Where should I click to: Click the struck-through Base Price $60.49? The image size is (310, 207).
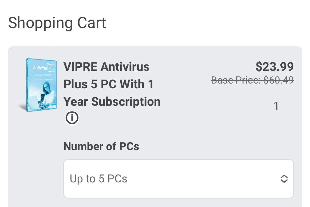[252, 80]
